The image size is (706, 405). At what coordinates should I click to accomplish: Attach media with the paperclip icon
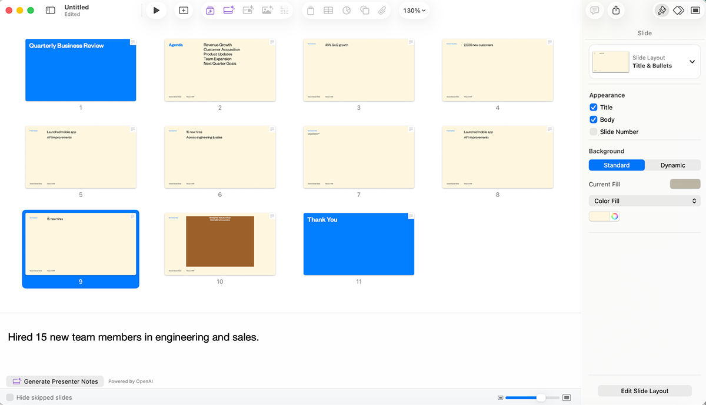pos(381,10)
